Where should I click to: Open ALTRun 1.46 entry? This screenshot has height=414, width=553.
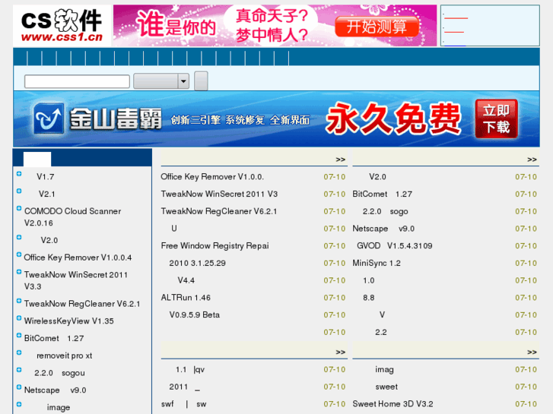tap(186, 298)
